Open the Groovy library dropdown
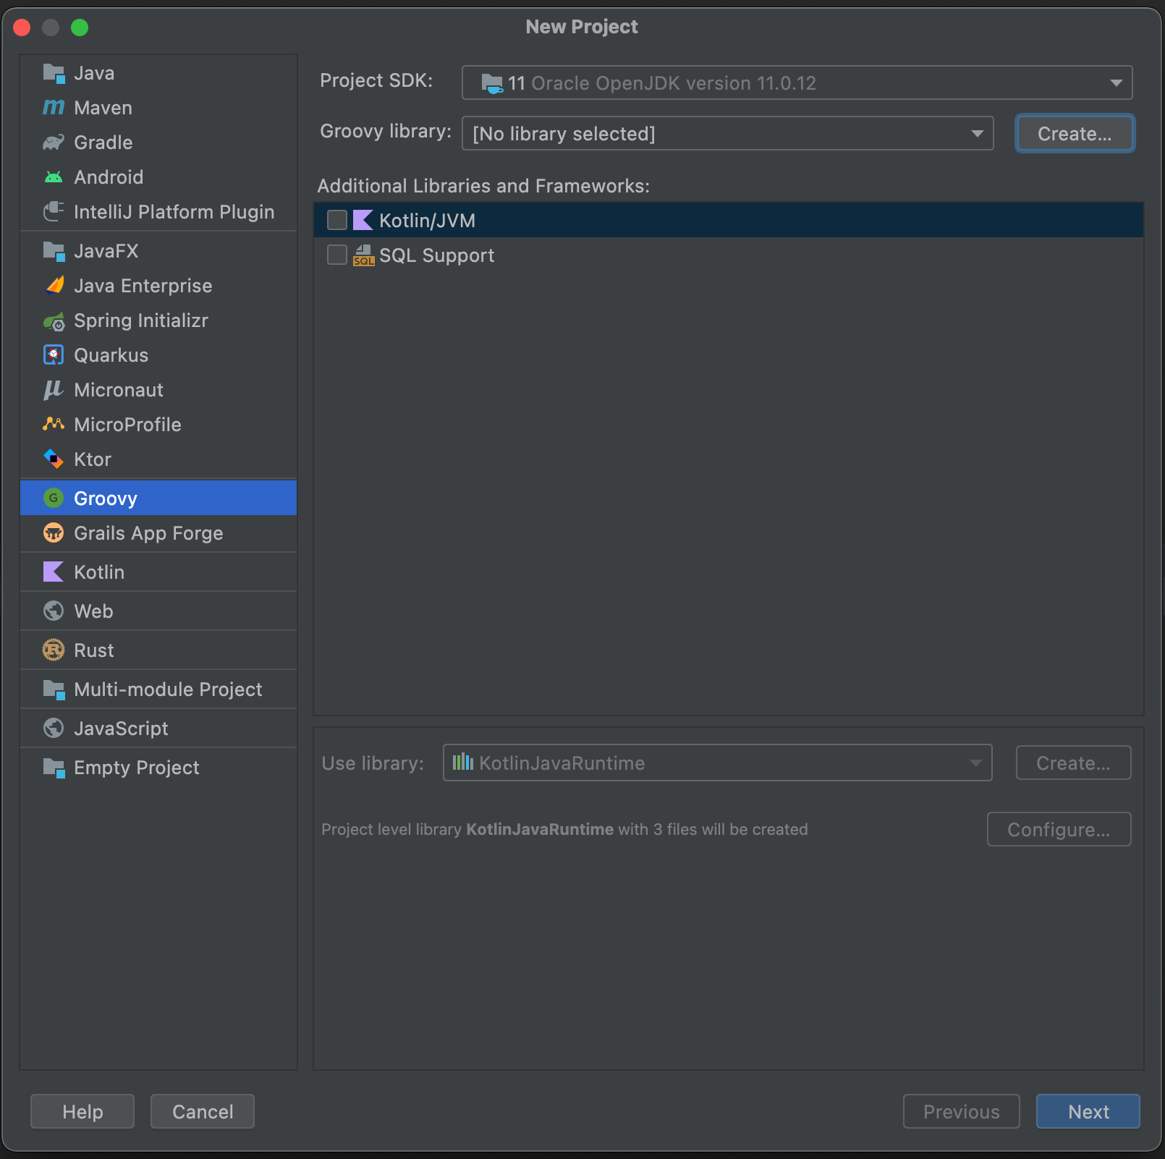 click(x=727, y=133)
